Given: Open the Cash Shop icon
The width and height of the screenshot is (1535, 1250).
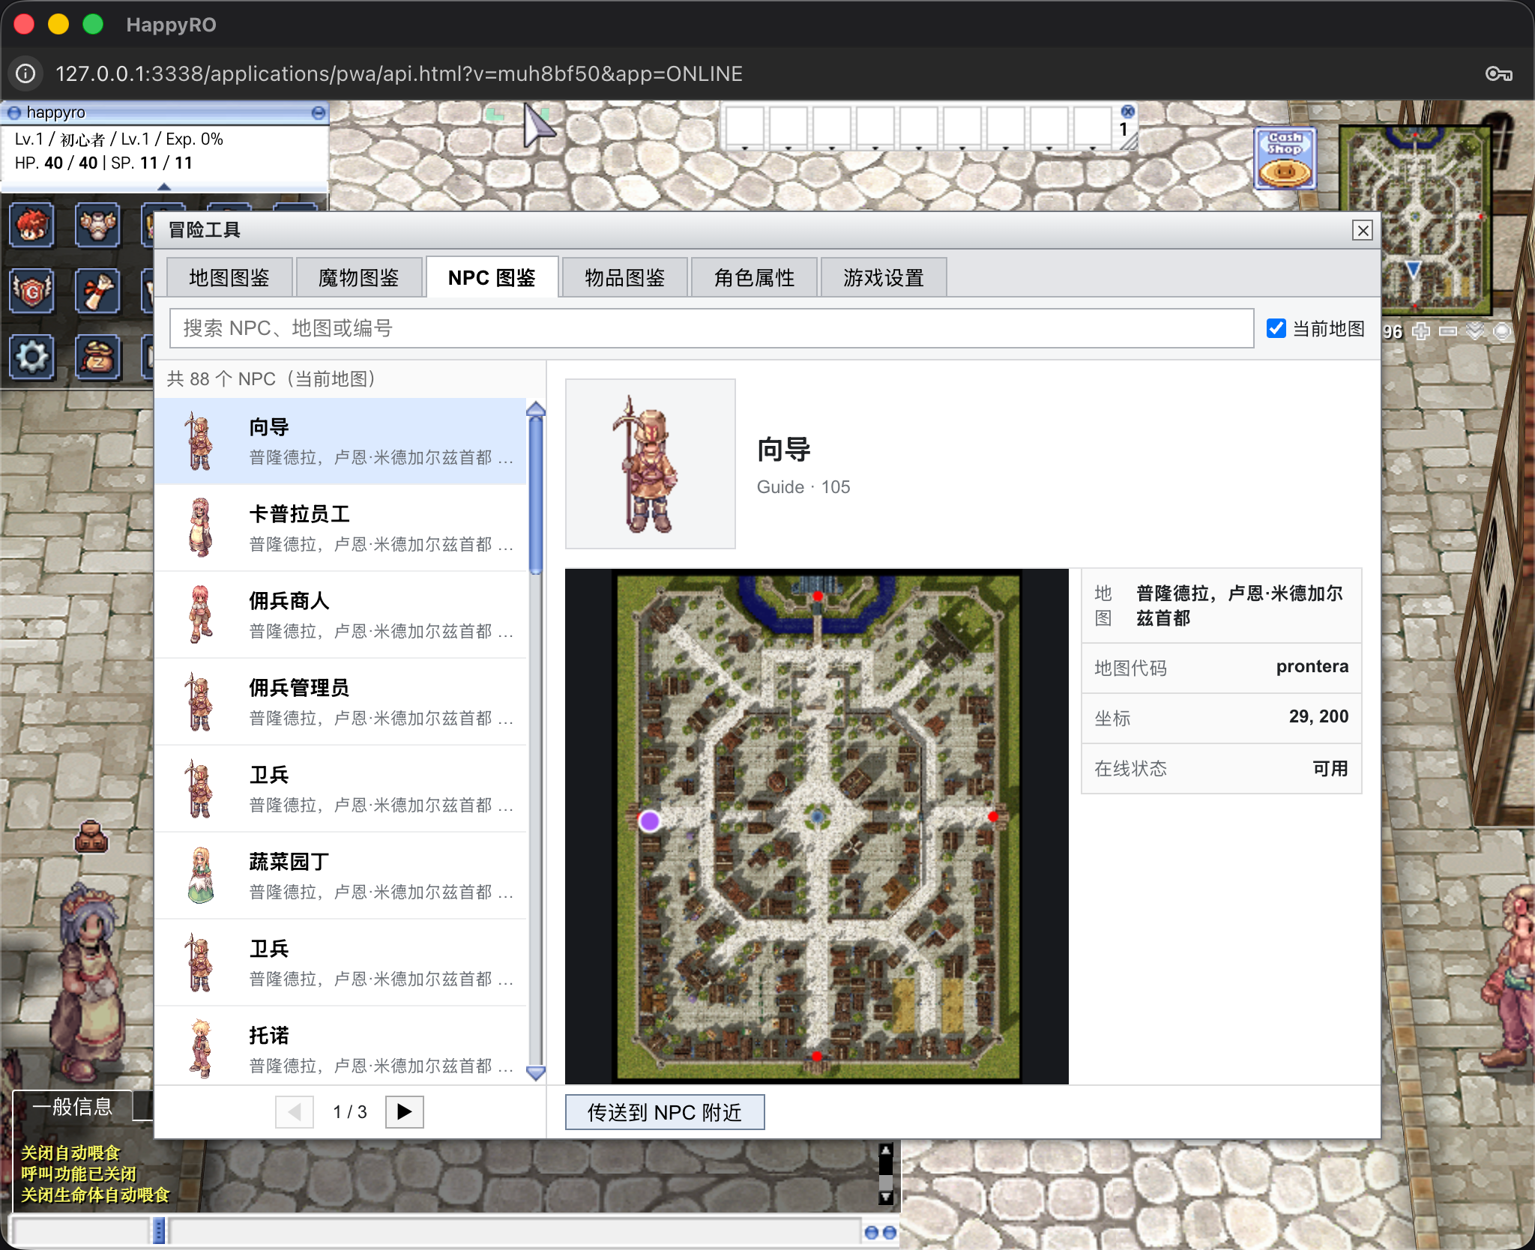Looking at the screenshot, I should [x=1285, y=158].
